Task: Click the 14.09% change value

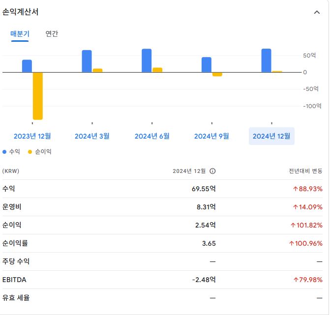Action: tap(308, 207)
